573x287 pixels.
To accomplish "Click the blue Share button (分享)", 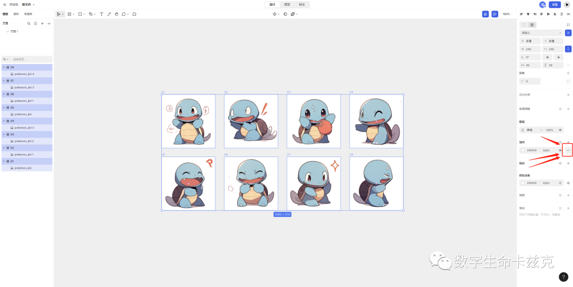I will [555, 5].
